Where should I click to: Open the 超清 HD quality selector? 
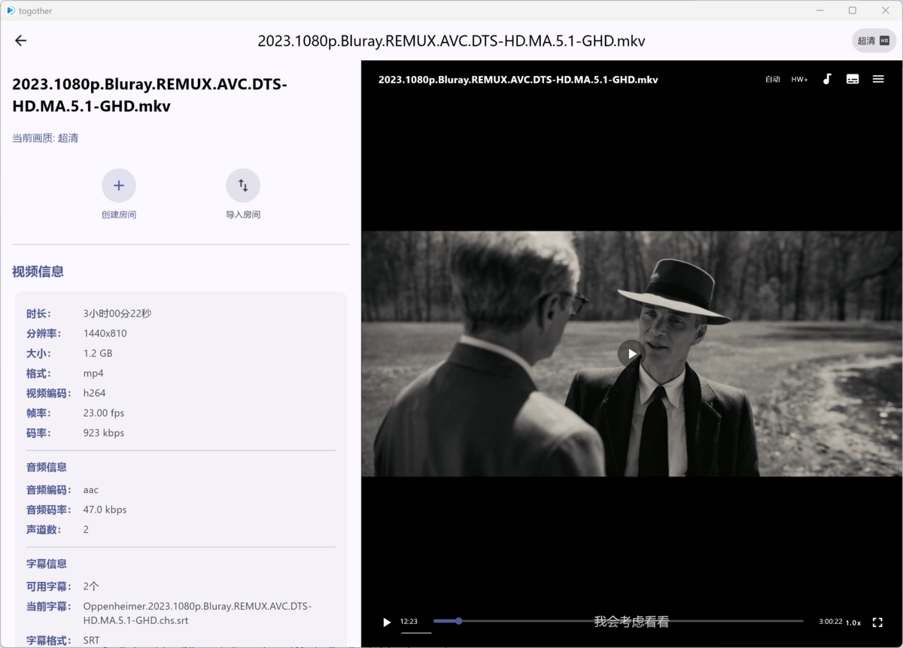pos(874,41)
